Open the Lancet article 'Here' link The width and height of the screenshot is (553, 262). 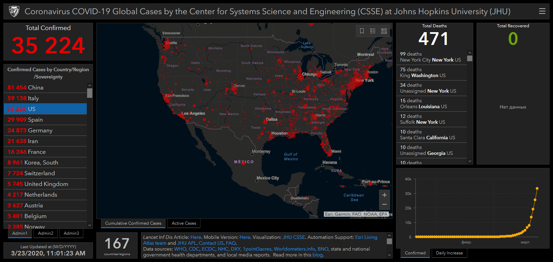coord(196,237)
